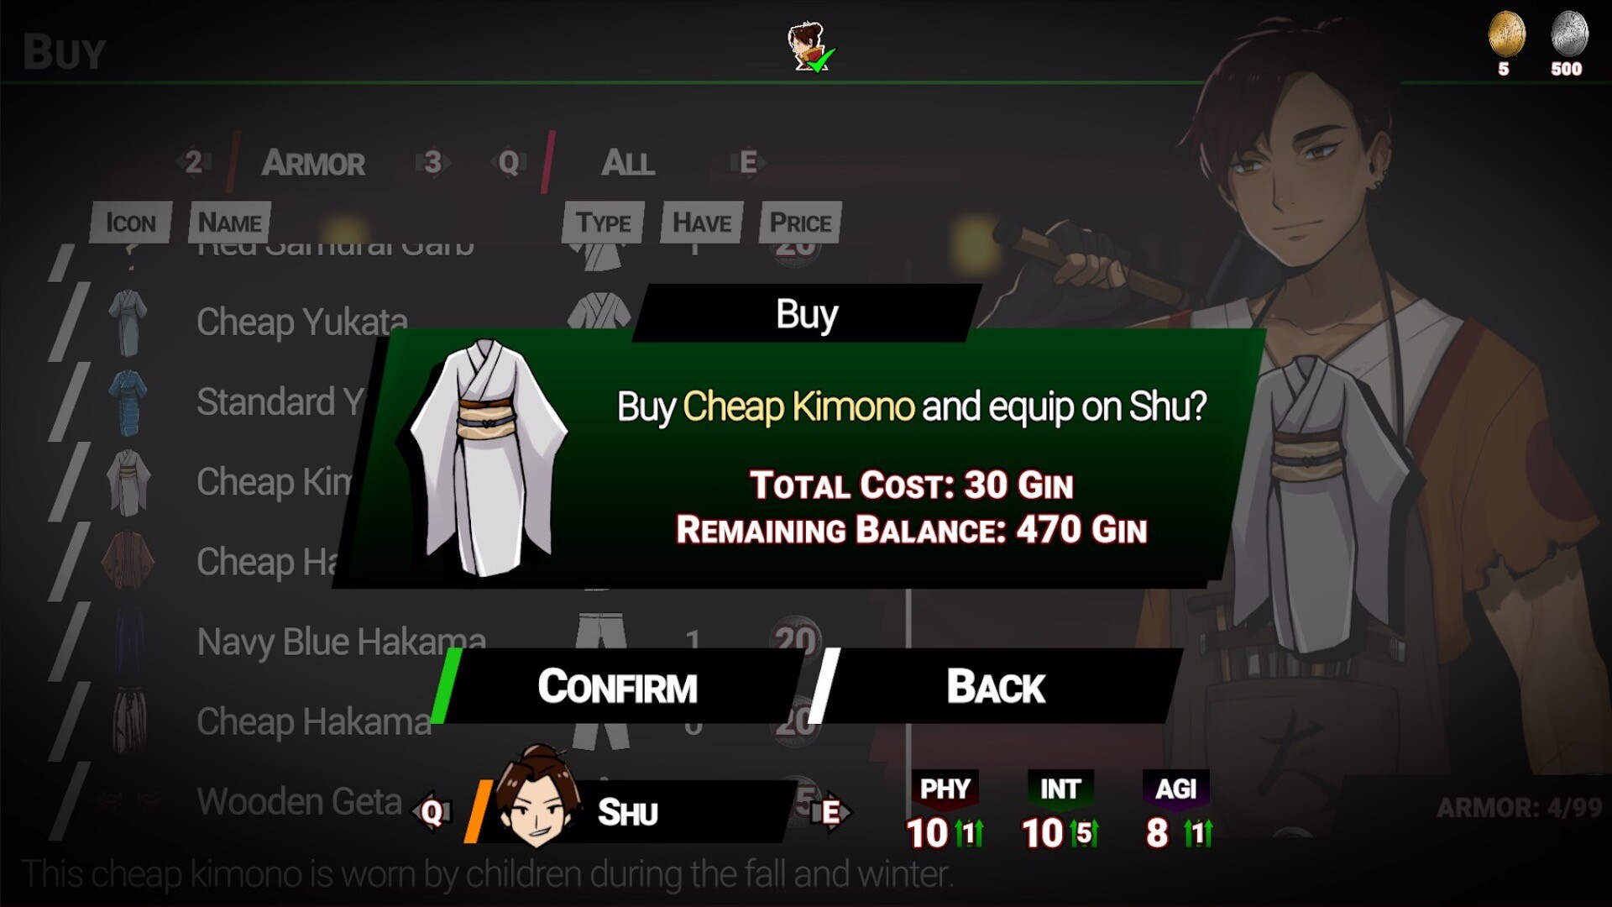Click Shu's portrait face icon

click(x=536, y=796)
